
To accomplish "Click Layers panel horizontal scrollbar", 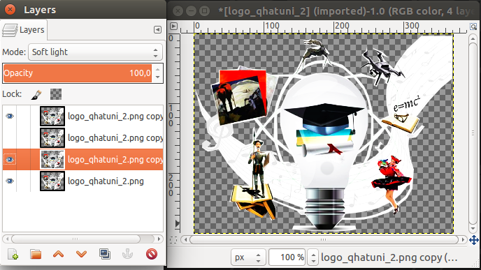I will coord(76,239).
